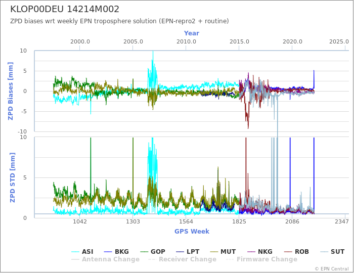Click GPS week label 2086

click(292, 221)
